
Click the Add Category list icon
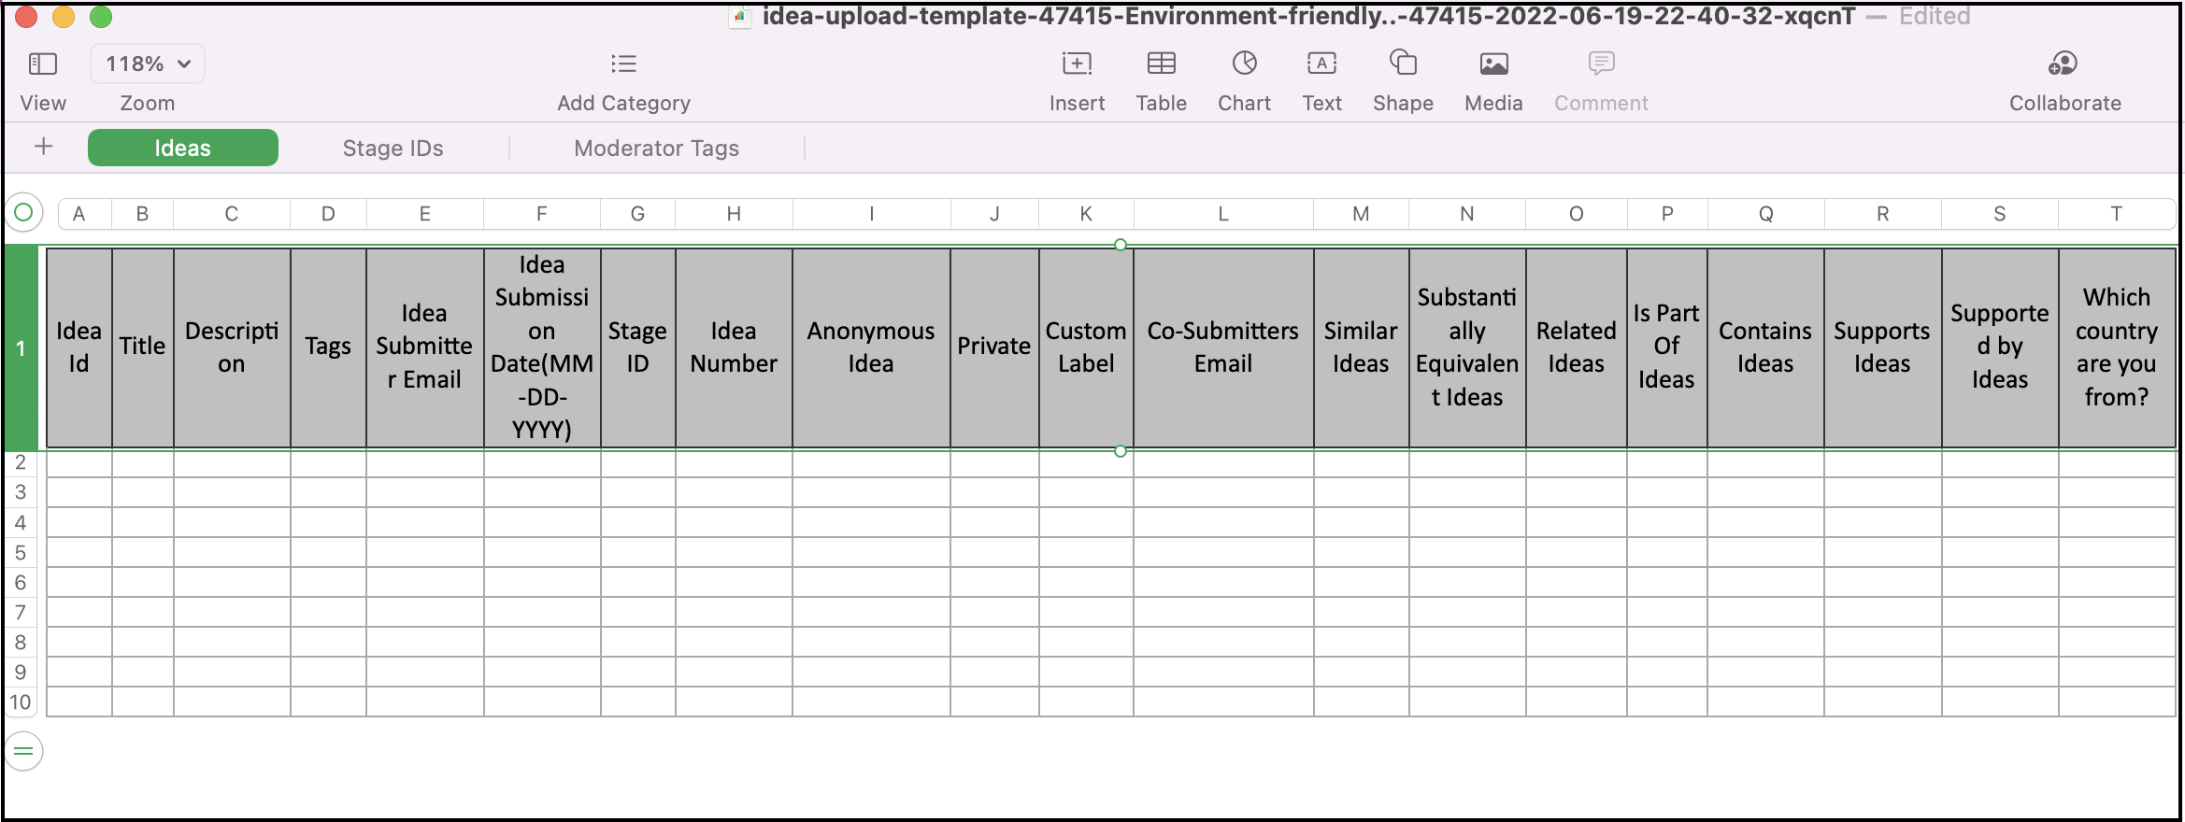(x=623, y=64)
